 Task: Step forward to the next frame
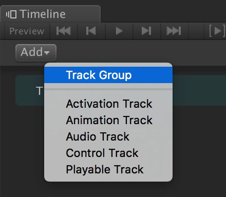(146, 31)
